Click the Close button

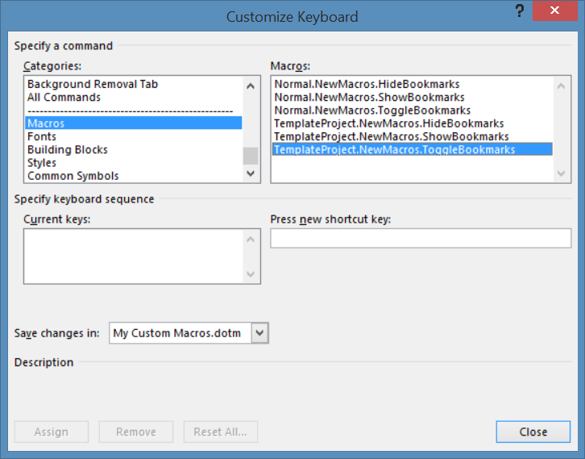[x=533, y=432]
